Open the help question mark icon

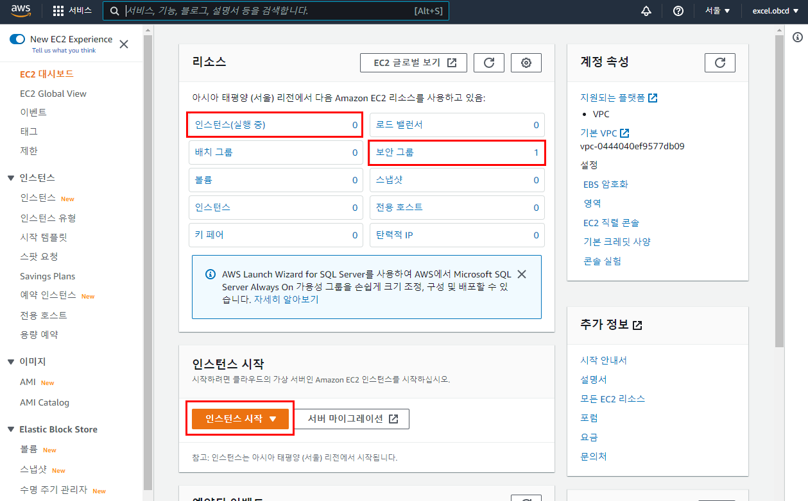[678, 11]
